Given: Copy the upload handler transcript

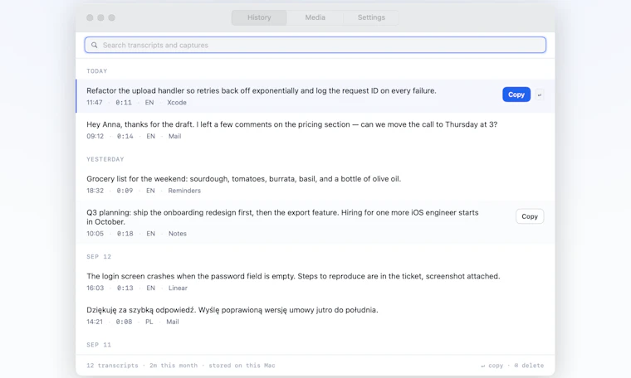Looking at the screenshot, I should click(x=516, y=94).
